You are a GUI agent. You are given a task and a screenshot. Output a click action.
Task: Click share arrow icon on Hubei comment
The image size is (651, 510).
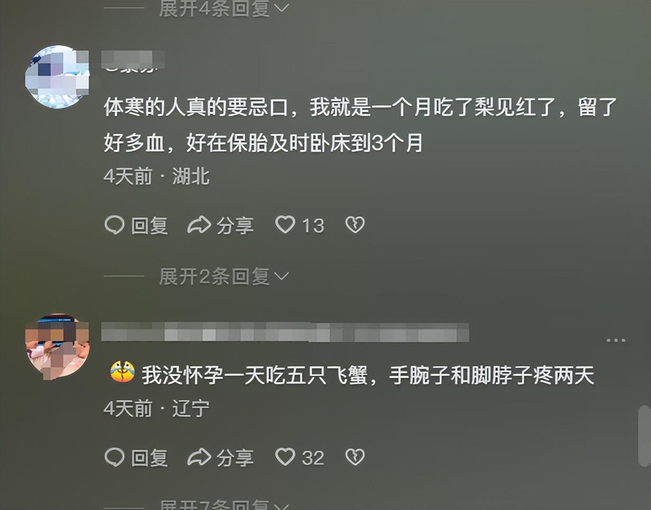(199, 226)
